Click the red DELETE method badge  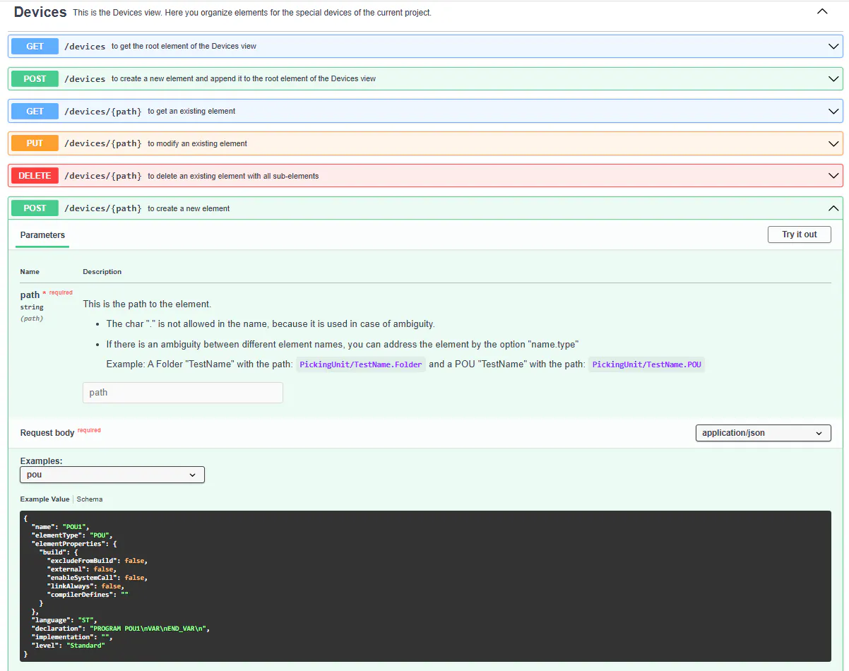(x=35, y=176)
